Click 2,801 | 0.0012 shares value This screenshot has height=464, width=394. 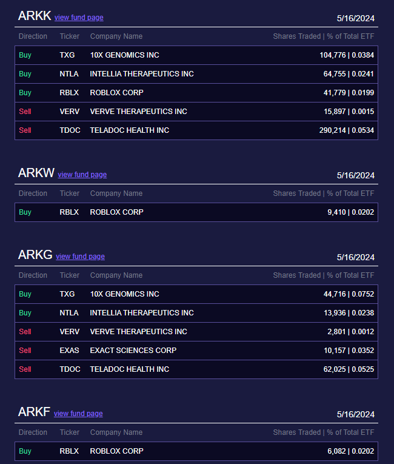pos(351,332)
